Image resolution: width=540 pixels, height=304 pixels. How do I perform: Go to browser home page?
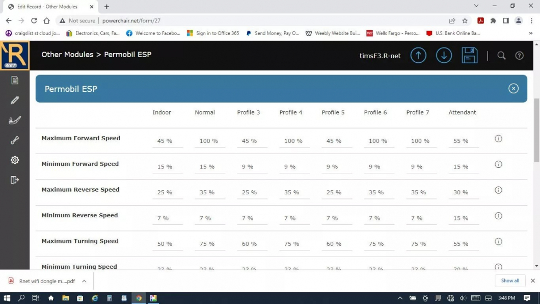[46, 21]
